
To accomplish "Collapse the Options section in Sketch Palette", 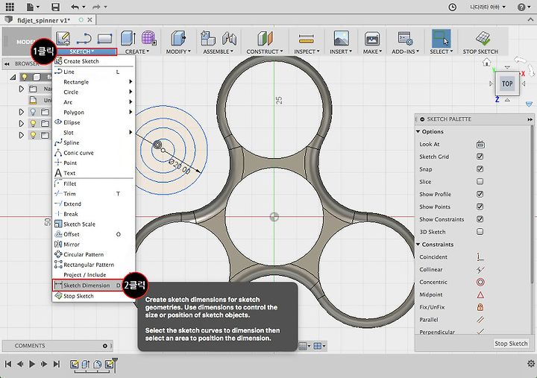I will click(418, 131).
